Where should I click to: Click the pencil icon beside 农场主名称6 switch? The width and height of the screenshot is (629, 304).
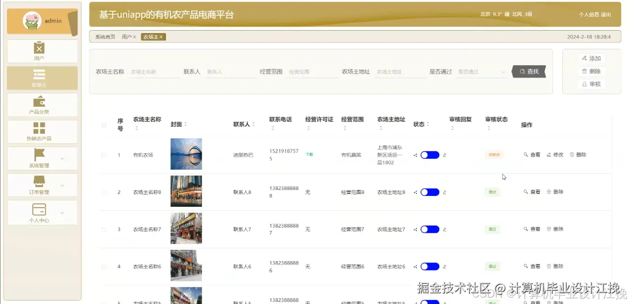(x=444, y=266)
